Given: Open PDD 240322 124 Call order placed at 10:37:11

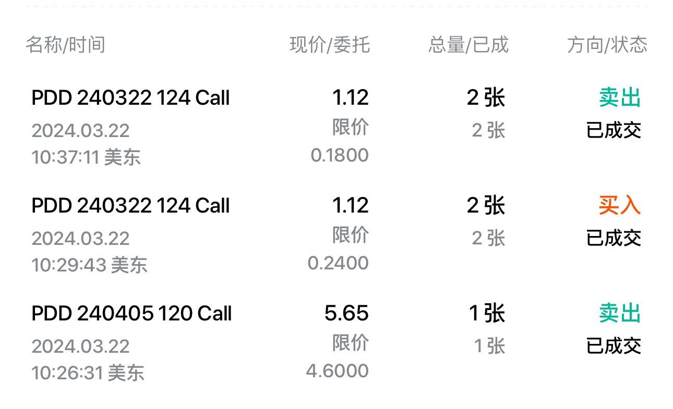Looking at the screenshot, I should [x=130, y=98].
